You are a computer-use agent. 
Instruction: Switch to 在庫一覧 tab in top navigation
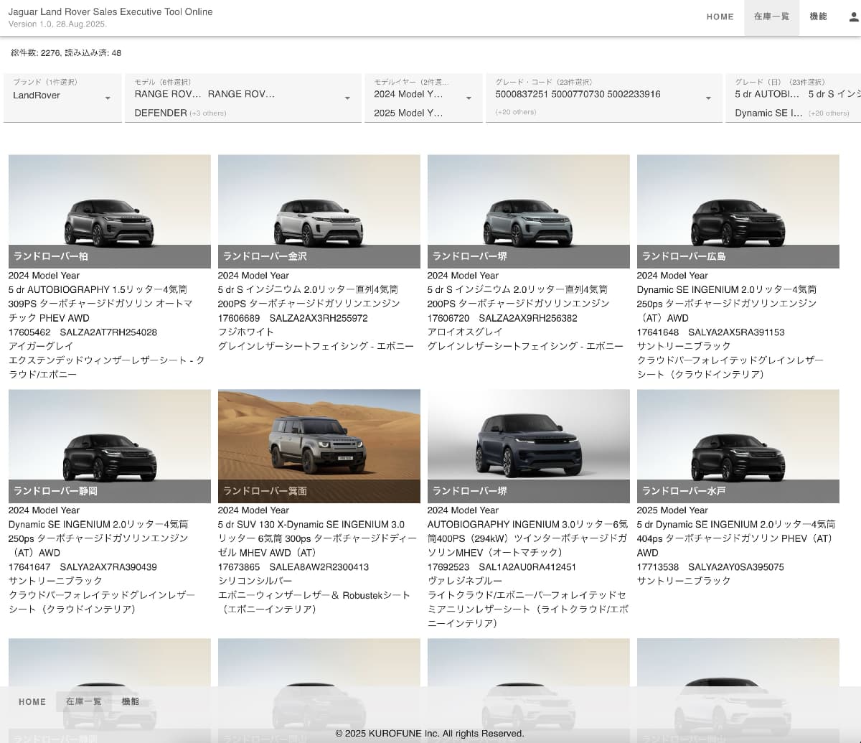771,17
